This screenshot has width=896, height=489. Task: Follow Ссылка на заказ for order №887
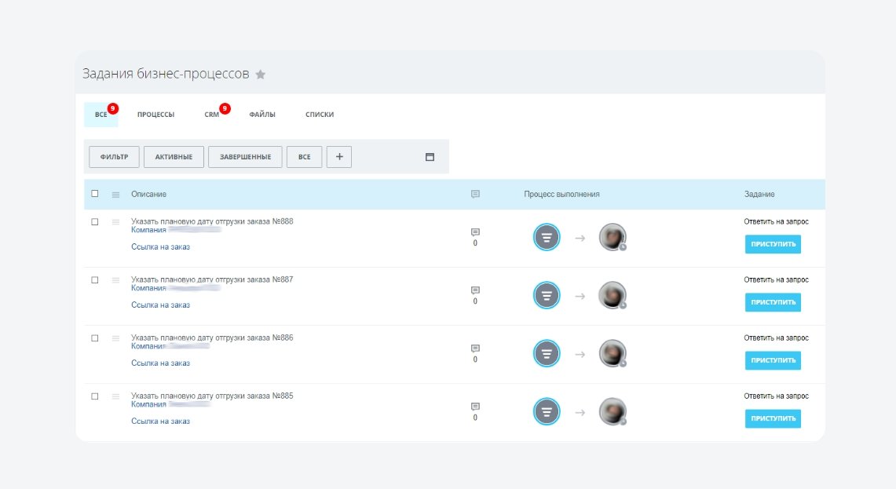(x=160, y=305)
